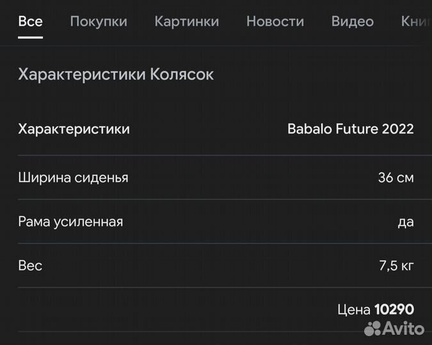The width and height of the screenshot is (432, 345).
Task: Click the да value for reinforced frame
Action: 406,222
